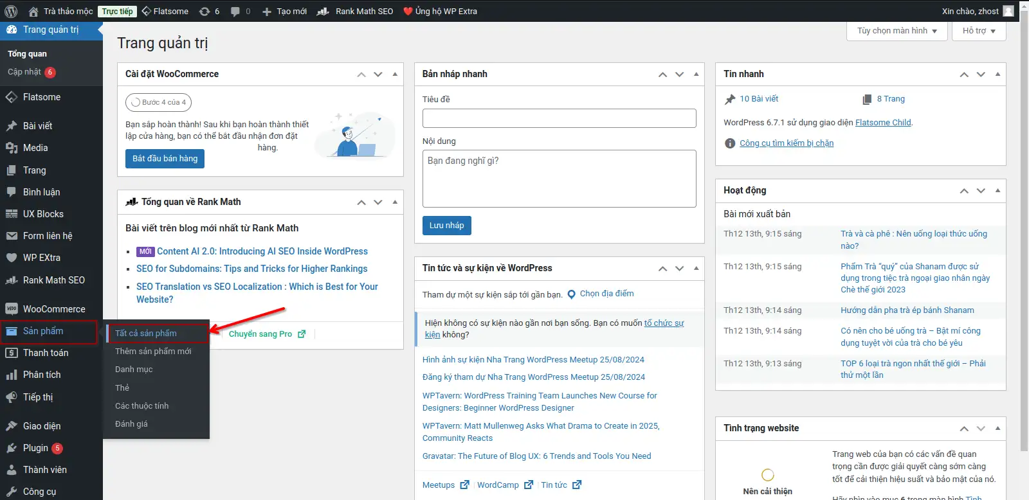Collapse the Tin nhanh panel
The height and width of the screenshot is (500, 1029).
997,74
